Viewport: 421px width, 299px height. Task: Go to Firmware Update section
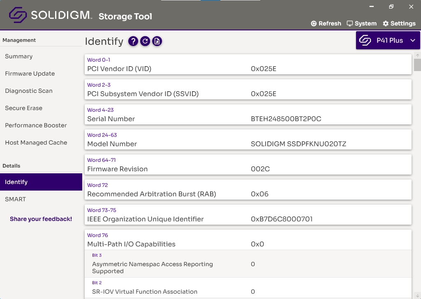tap(41, 74)
